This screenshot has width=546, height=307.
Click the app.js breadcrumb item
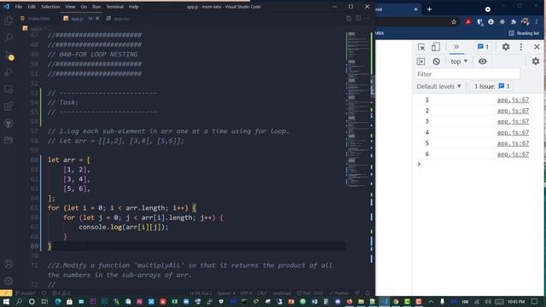(34, 28)
